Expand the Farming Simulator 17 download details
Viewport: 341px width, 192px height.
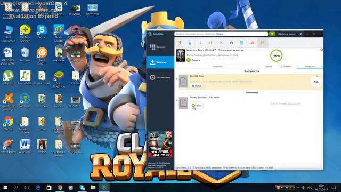click(176, 100)
